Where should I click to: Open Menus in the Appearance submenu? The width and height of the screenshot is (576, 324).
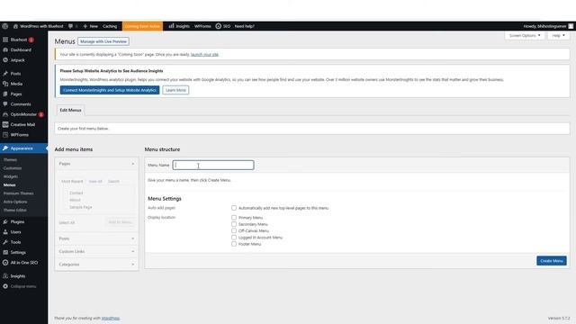tap(10, 185)
